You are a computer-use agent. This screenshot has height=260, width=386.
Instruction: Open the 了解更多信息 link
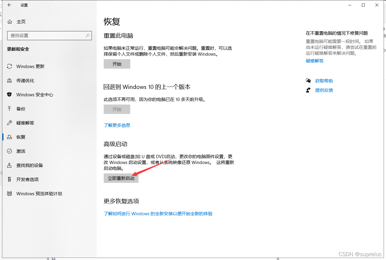pos(117,125)
